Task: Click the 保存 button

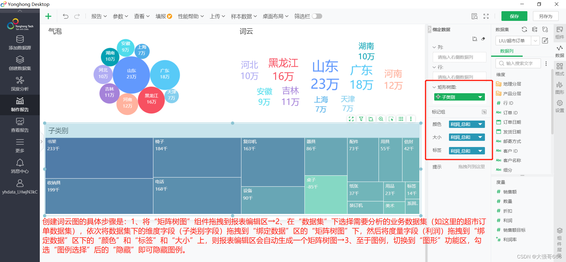Action: [x=514, y=16]
